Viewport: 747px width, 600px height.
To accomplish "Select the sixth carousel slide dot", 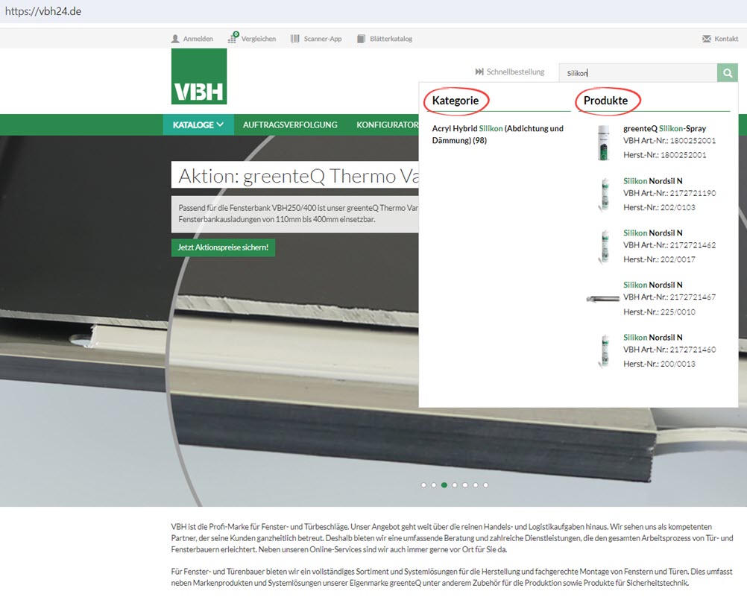I will [x=476, y=484].
